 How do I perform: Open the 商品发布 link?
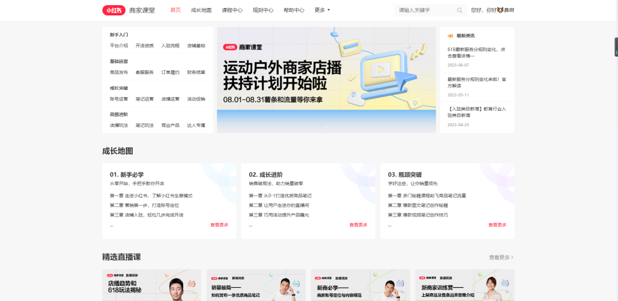pos(118,73)
